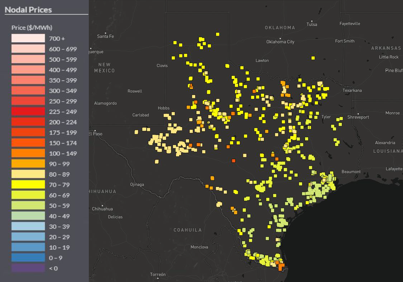Viewport: 403px width, 282px height.
Task: Click the Fayetteville city label
Action: 350,24
